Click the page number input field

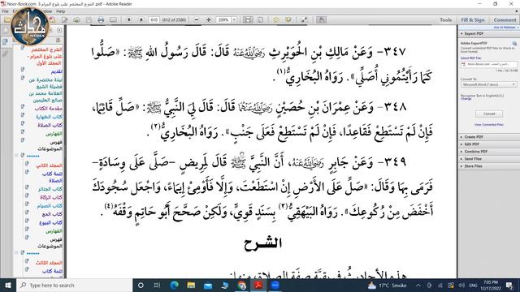click(154, 19)
